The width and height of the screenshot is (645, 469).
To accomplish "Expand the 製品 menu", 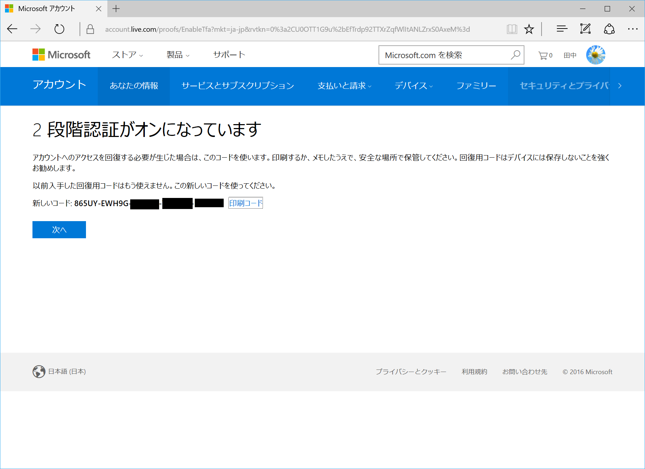I will click(x=176, y=55).
